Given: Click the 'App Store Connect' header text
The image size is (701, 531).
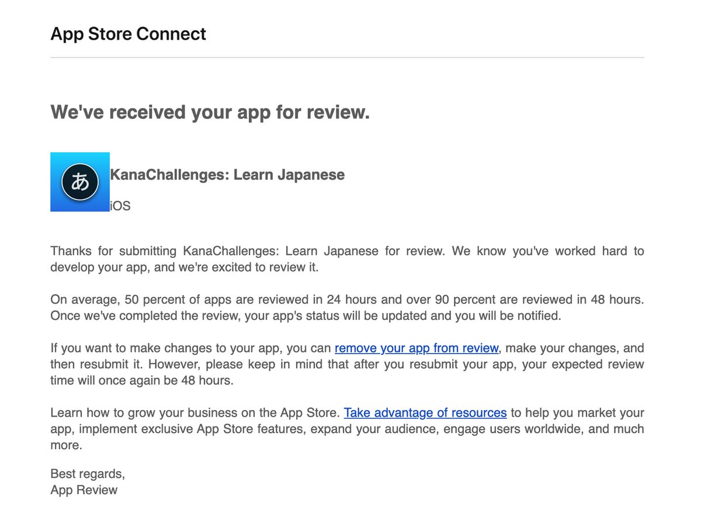Looking at the screenshot, I should [x=129, y=34].
